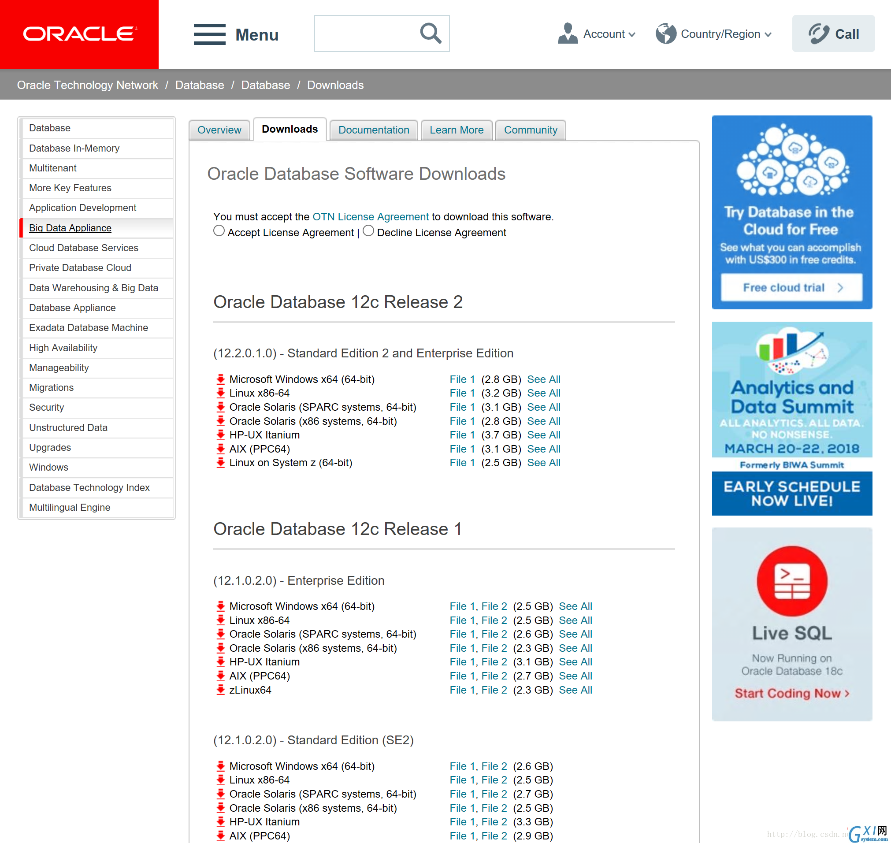Click the Free cloud trial button
The height and width of the screenshot is (843, 891).
792,288
